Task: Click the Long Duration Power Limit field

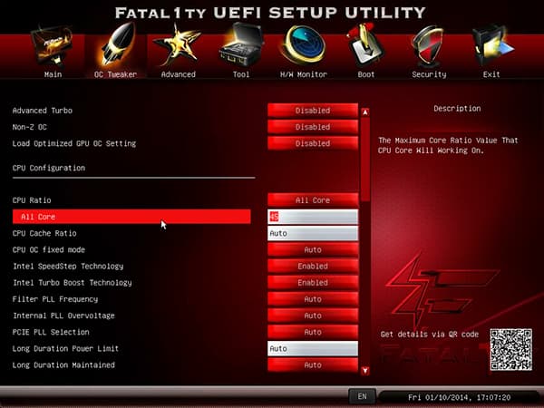Action: coord(313,349)
